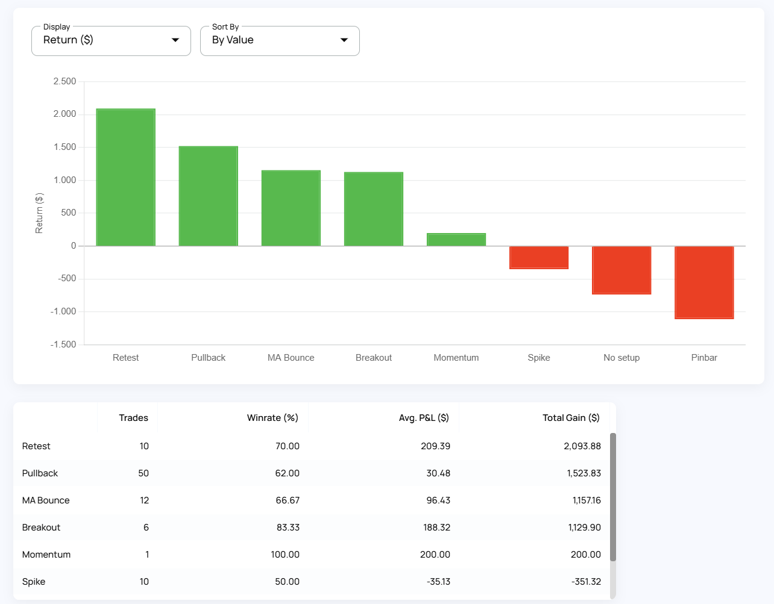Viewport: 774px width, 604px height.
Task: Click the Spike row in the table
Action: click(311, 582)
